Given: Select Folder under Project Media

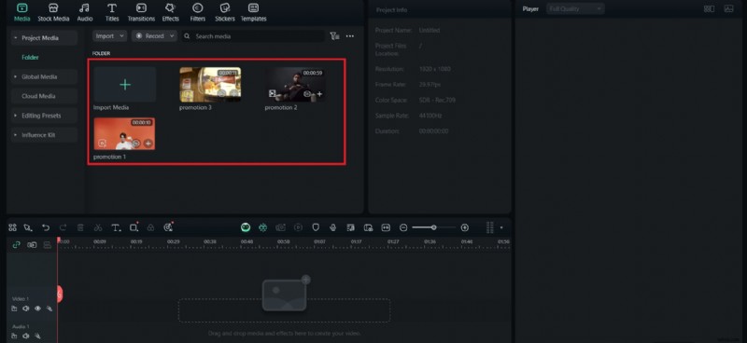Looking at the screenshot, I should (x=30, y=57).
